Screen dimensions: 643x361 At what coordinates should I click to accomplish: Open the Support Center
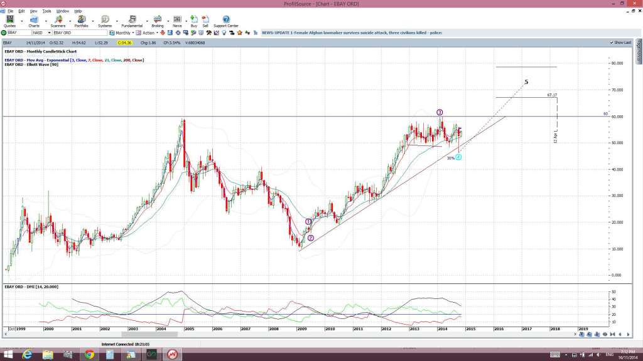coord(226,21)
